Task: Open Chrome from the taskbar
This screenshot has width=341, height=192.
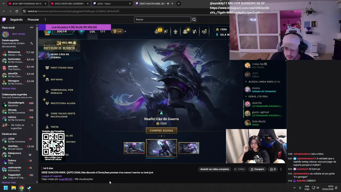Action: tap(21, 188)
